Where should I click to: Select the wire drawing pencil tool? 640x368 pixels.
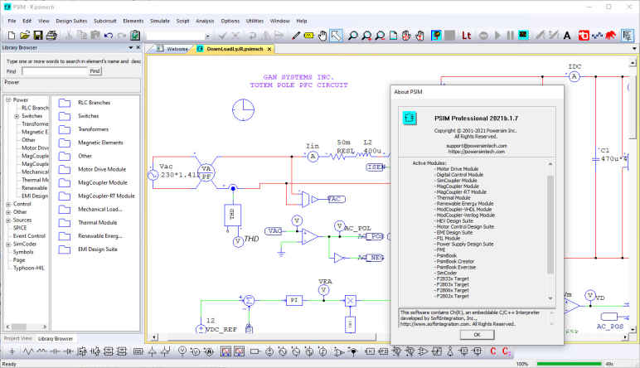[296, 36]
